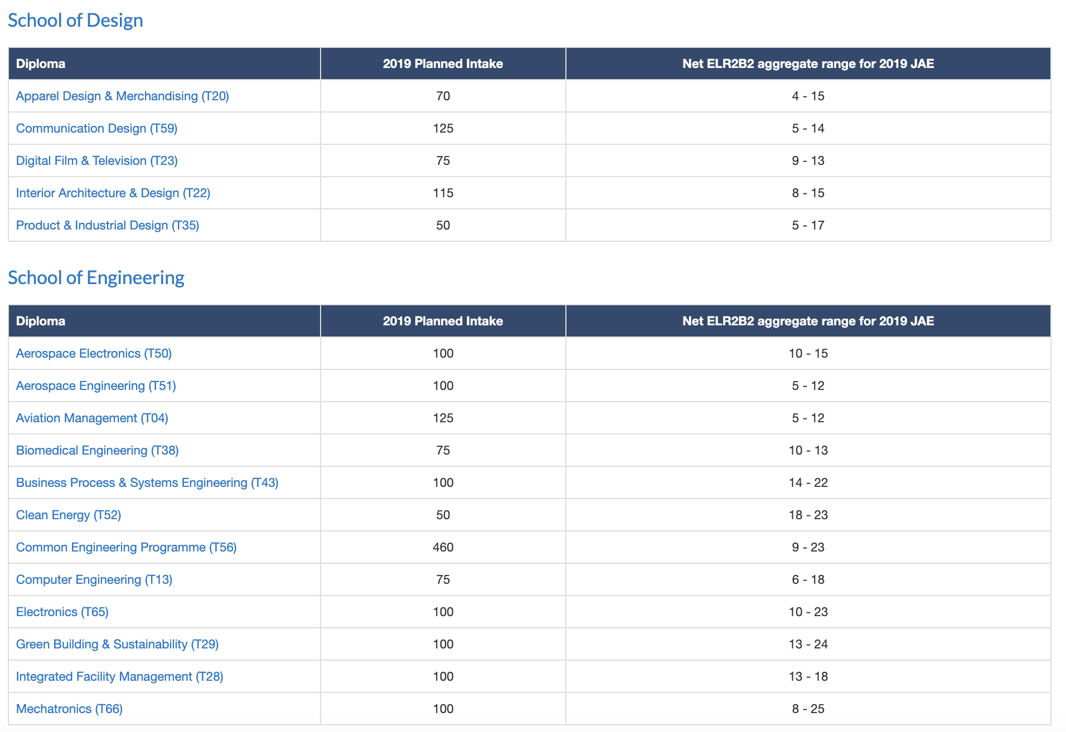Viewport: 1066px width, 732px height.
Task: Open Interior Architecture & Design (T22)
Action: 113,193
